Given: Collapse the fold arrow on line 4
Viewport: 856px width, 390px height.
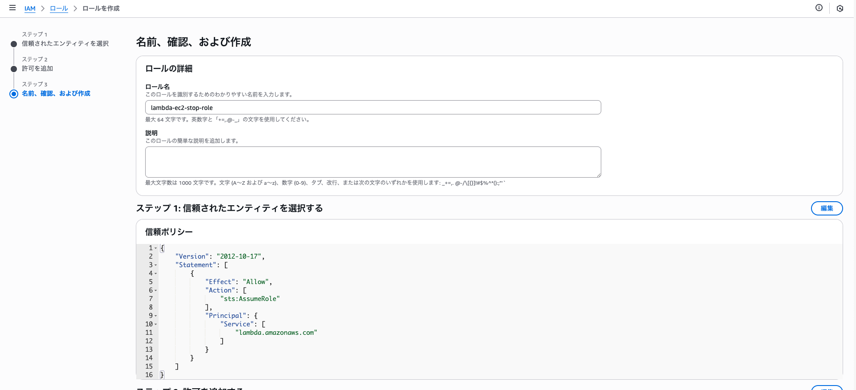Looking at the screenshot, I should pos(155,274).
